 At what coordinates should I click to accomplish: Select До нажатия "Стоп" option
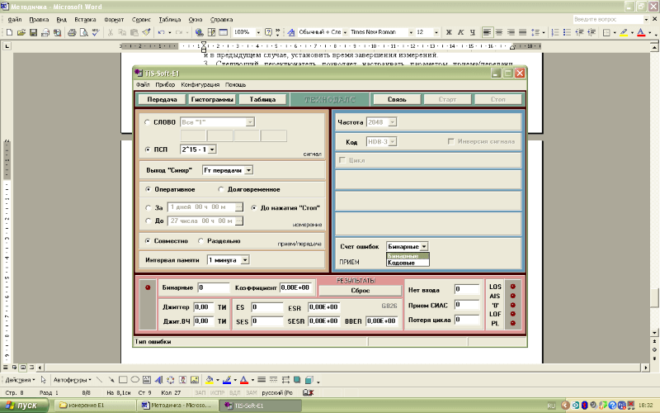point(254,208)
